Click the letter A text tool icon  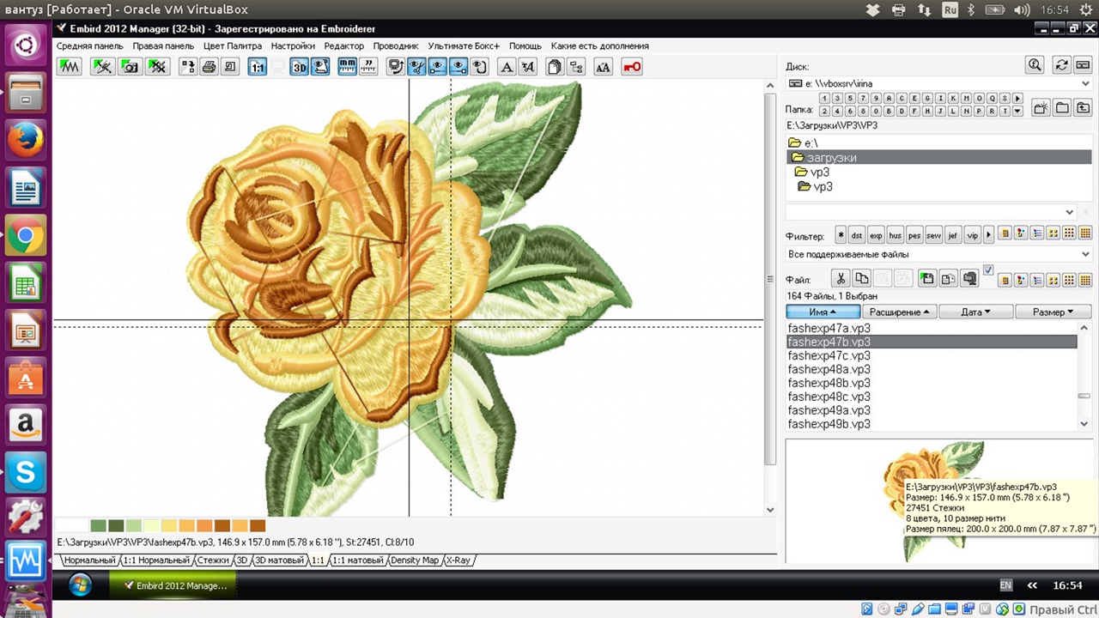[x=507, y=66]
